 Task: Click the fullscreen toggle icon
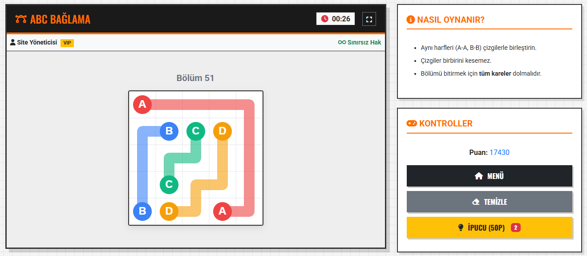pyautogui.click(x=369, y=19)
